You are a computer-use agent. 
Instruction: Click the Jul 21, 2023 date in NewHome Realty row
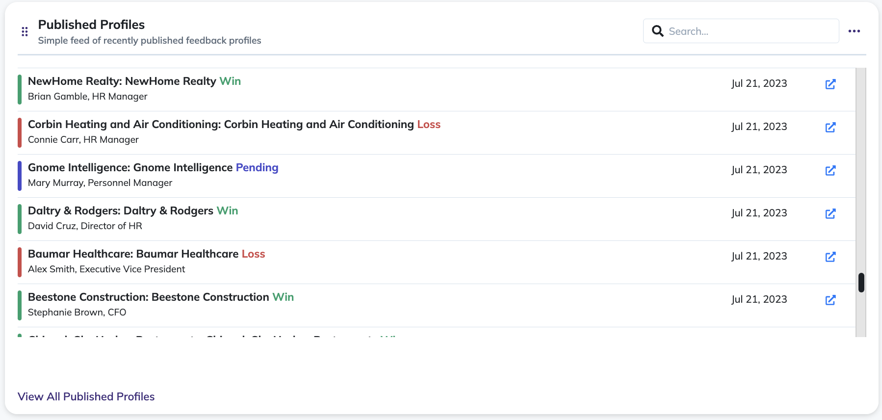tap(759, 83)
